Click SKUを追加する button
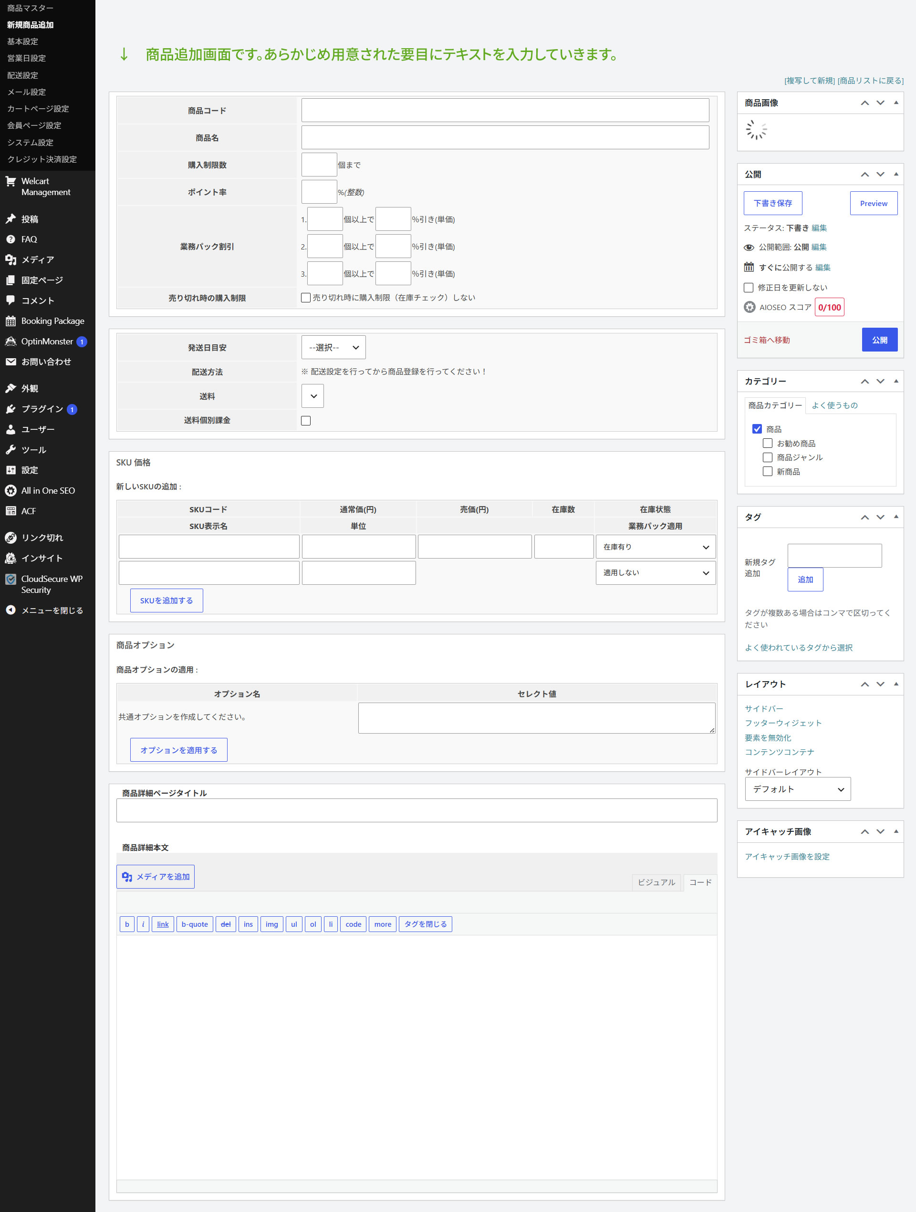 (x=167, y=601)
